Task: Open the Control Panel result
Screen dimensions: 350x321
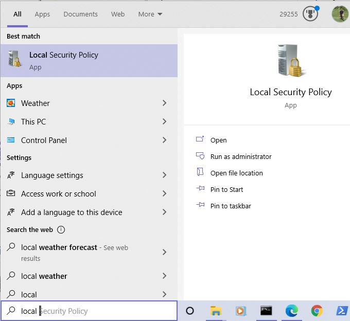Action: click(x=89, y=140)
